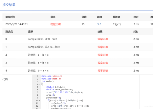Click 答案正确 result for test point 4
The image size is (153, 109).
click(103, 71)
